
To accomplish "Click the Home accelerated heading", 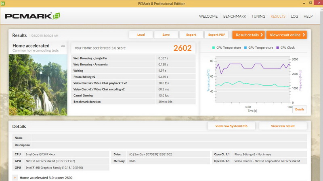I will tap(31, 45).
